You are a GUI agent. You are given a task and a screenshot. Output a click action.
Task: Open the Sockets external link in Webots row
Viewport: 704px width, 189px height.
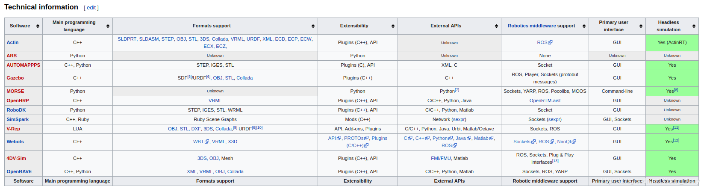524,142
